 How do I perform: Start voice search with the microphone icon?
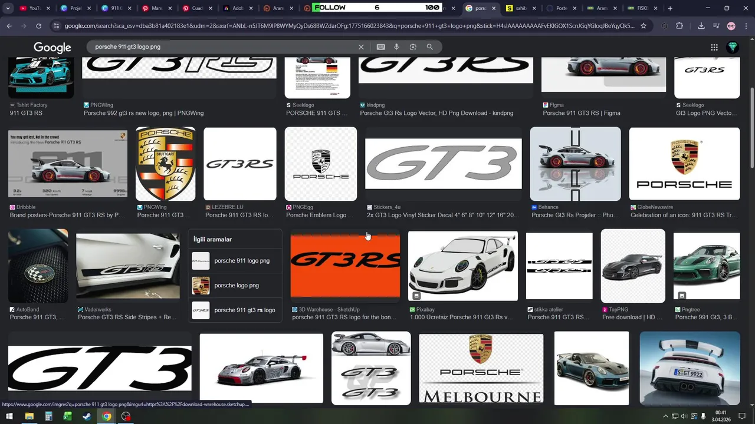pos(396,47)
